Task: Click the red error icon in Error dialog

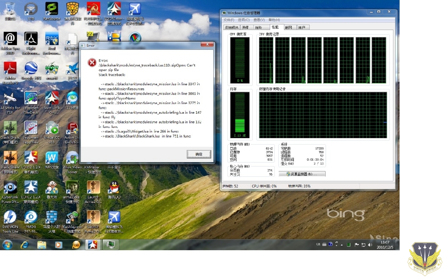Action: 92,62
